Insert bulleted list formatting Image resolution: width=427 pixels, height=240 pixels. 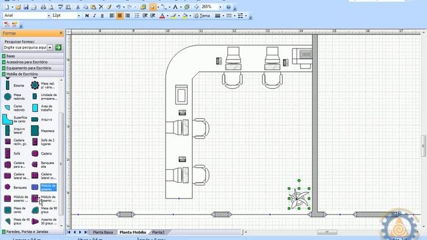coord(137,16)
